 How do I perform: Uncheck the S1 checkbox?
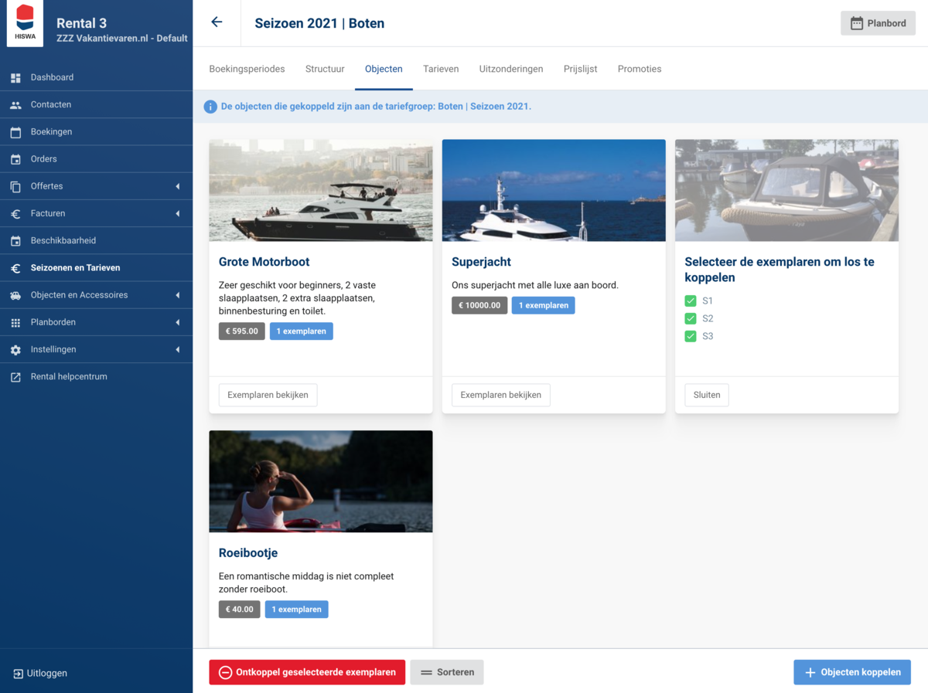tap(691, 301)
